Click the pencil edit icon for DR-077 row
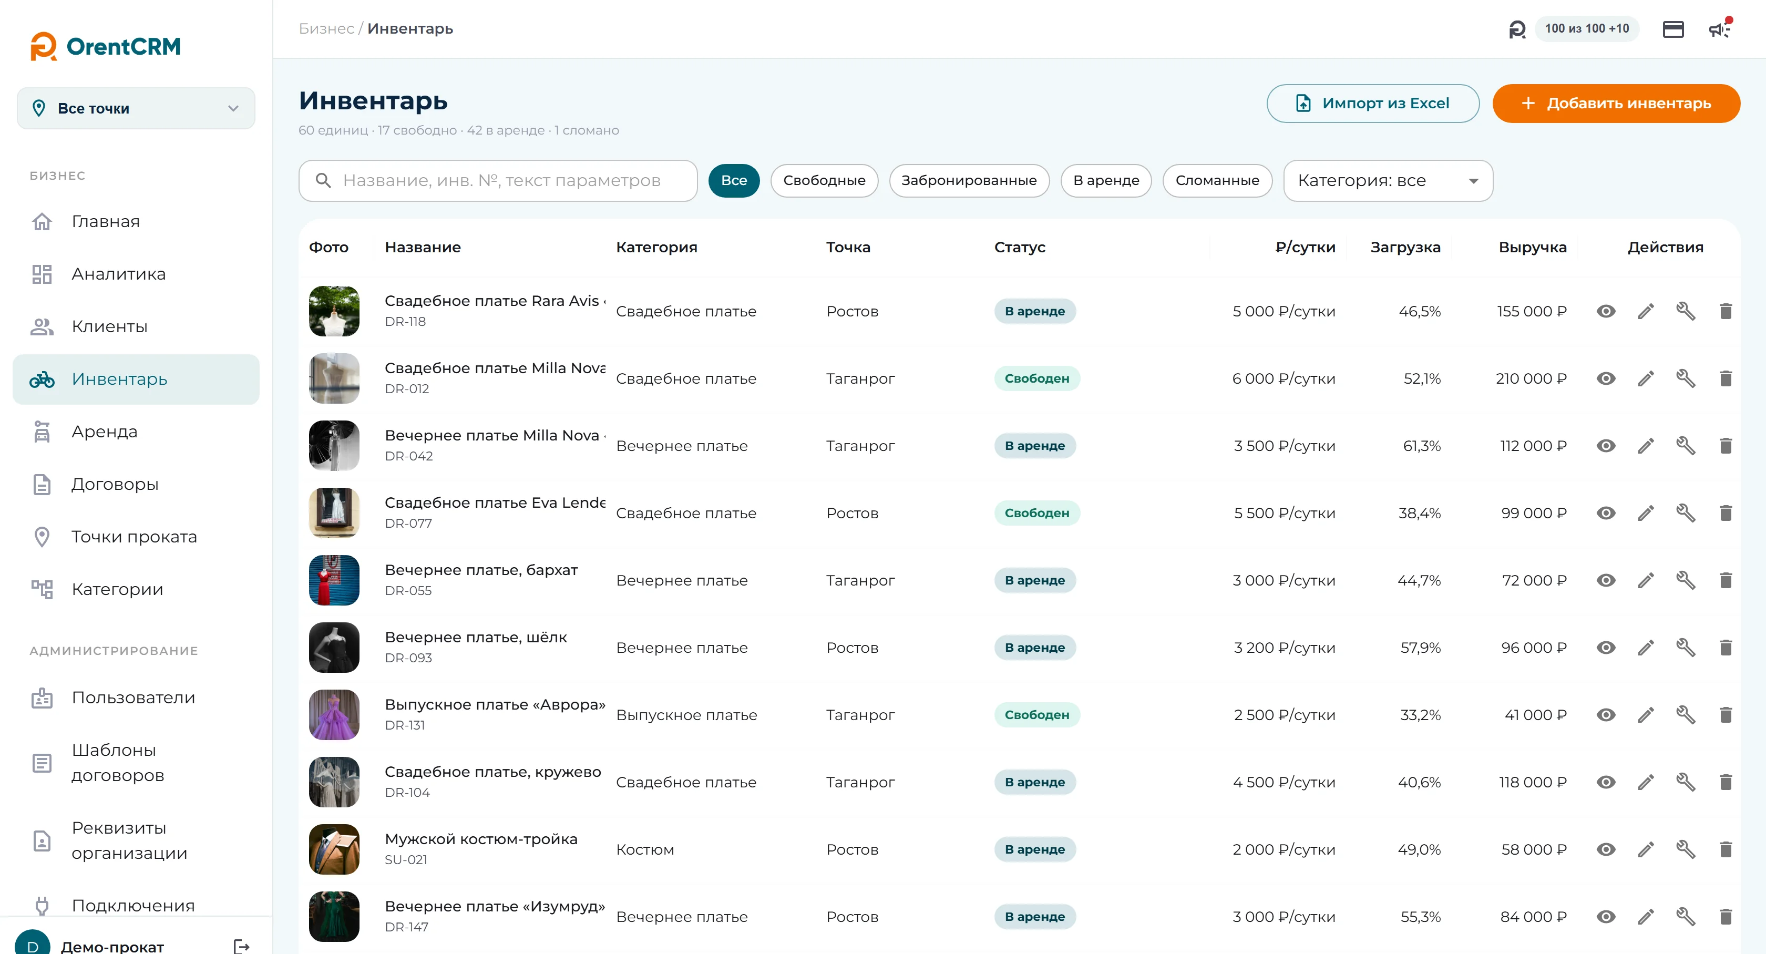Viewport: 1766px width, 954px height. pos(1645,512)
